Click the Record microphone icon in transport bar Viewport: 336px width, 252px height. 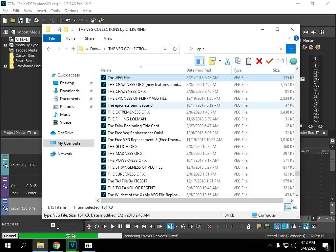point(89,226)
